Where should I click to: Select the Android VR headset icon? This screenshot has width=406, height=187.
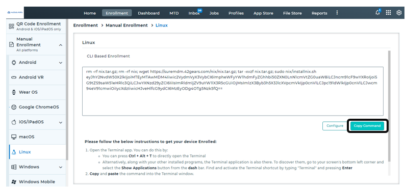(x=14, y=77)
